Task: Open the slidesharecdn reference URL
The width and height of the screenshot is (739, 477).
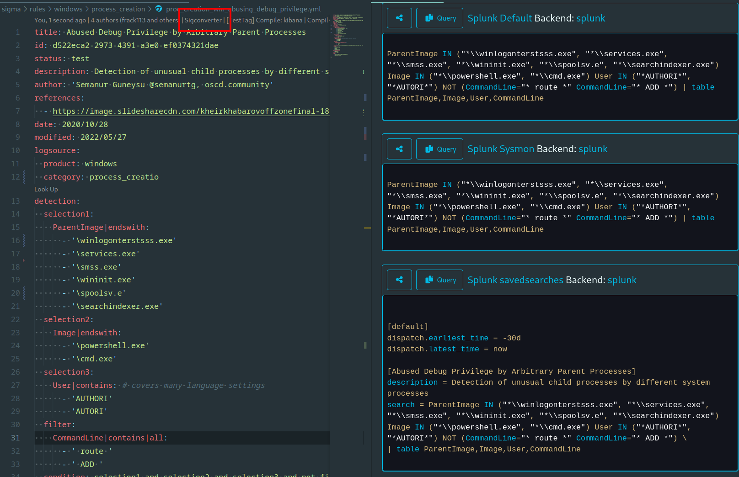Action: [x=191, y=111]
